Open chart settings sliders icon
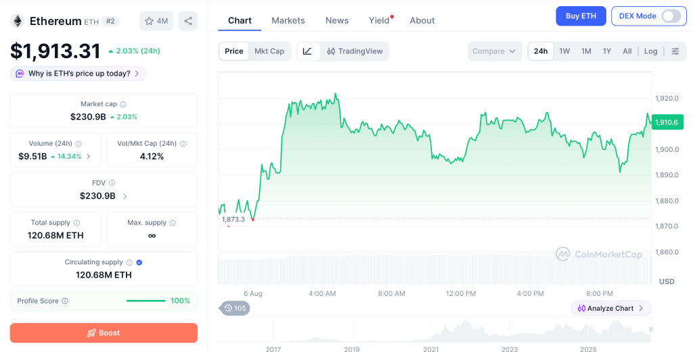 coord(675,51)
